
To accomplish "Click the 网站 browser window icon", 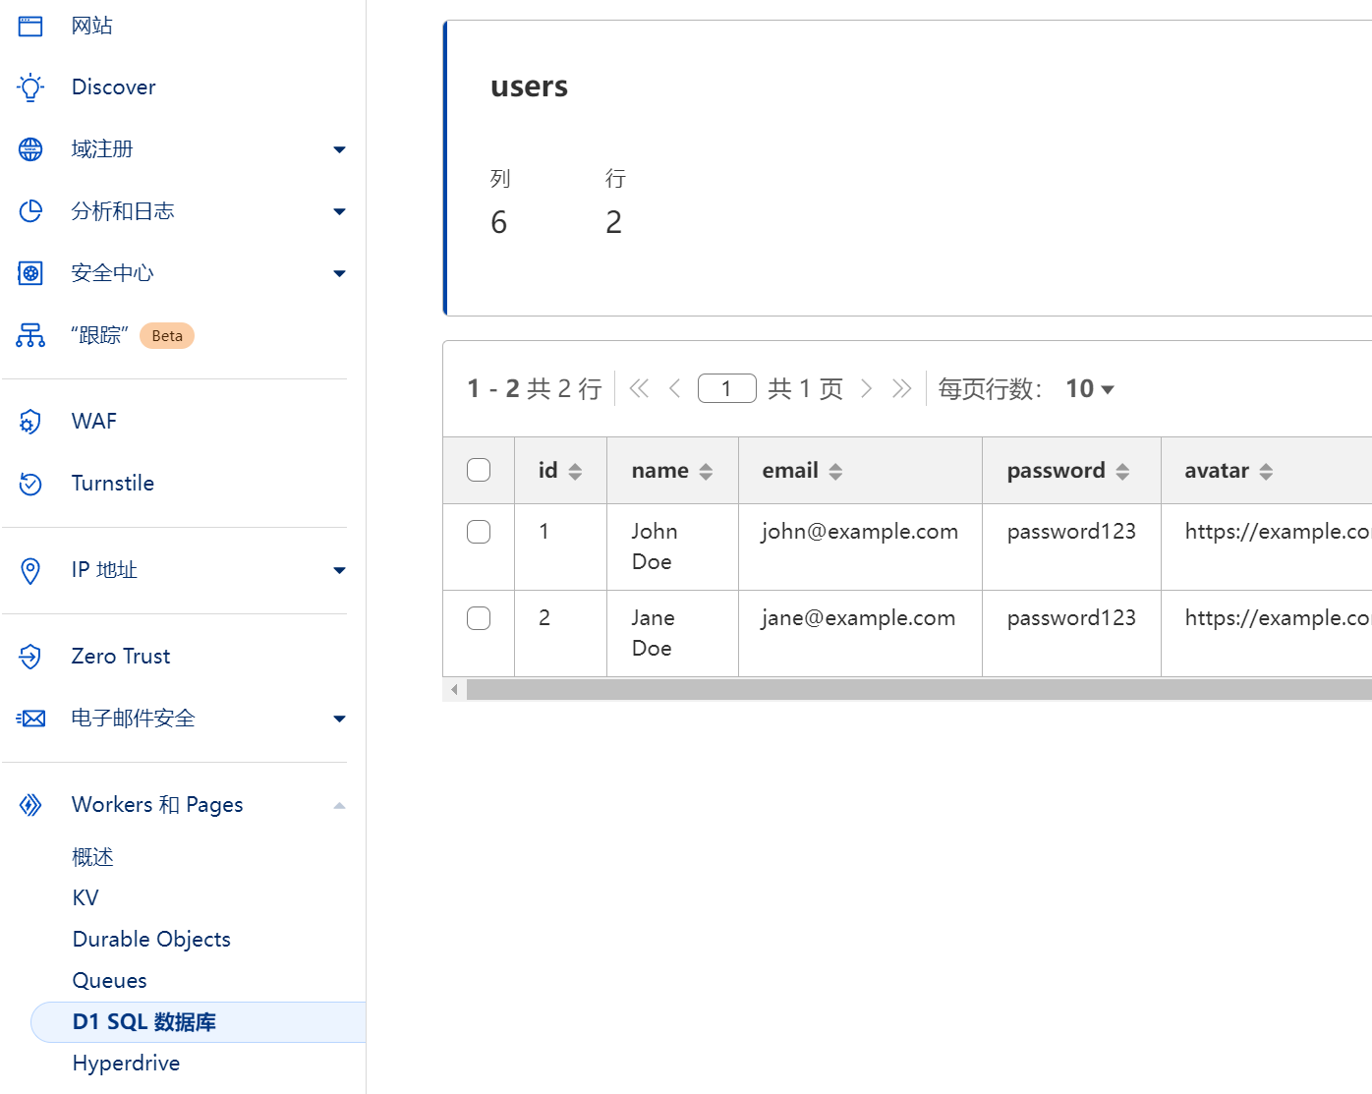I will tap(30, 26).
